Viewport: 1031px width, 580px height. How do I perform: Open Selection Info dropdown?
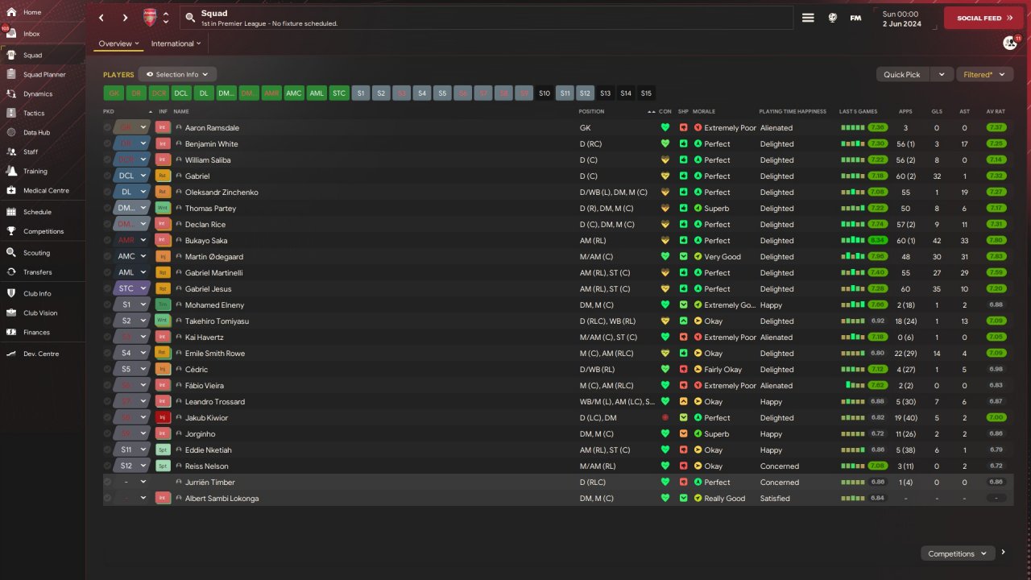pos(177,74)
